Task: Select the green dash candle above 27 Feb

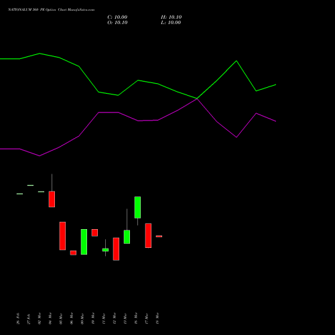Action: [30, 185]
